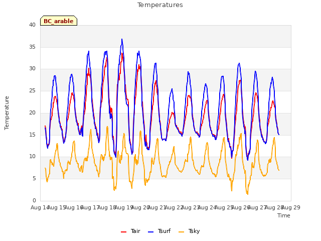Viewport: 321px width, 241px height.
Task: Click the red Tair legend marker
Action: tap(123, 232)
